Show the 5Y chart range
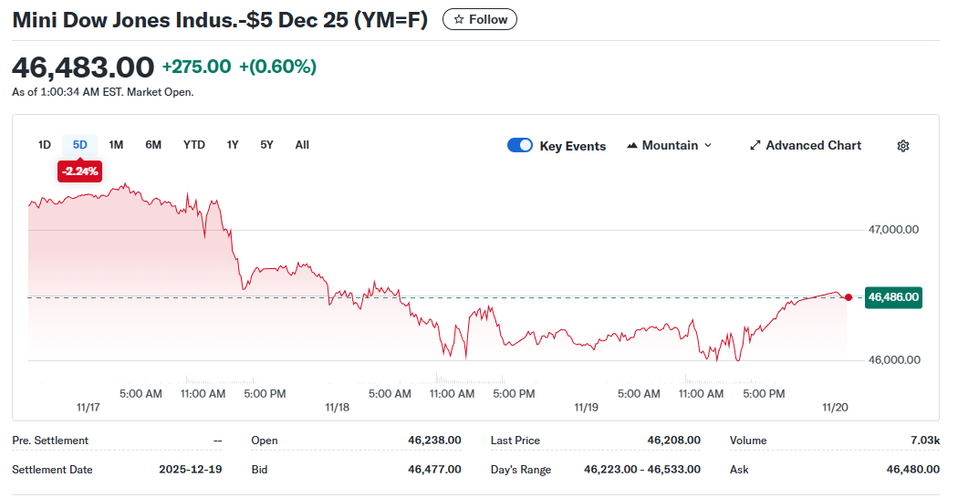 (x=266, y=145)
